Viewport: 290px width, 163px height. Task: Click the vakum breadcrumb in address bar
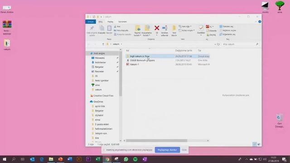coord(116,44)
